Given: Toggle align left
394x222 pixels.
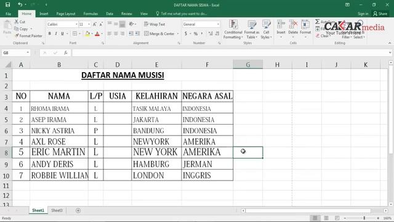Looking at the screenshot, I should [110, 33].
